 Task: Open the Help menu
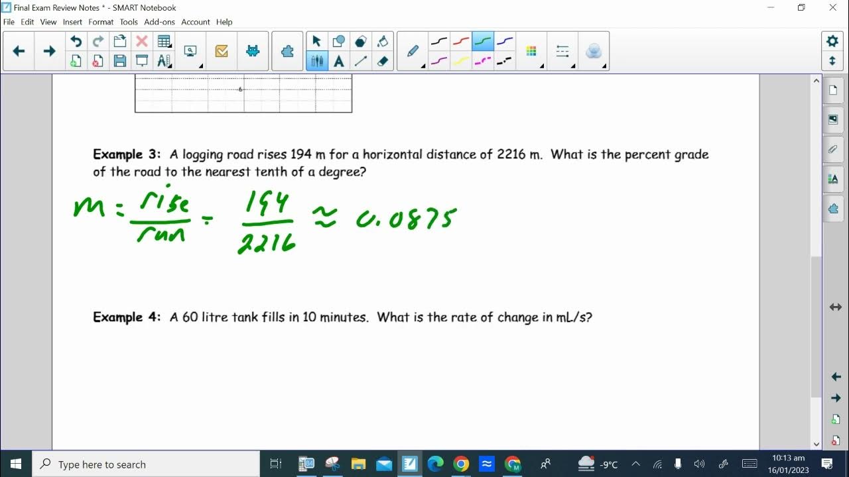(x=224, y=22)
